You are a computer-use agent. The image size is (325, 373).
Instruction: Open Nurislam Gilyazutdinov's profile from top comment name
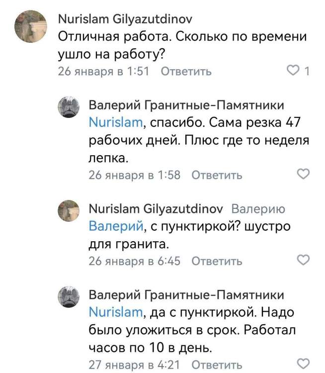125,19
